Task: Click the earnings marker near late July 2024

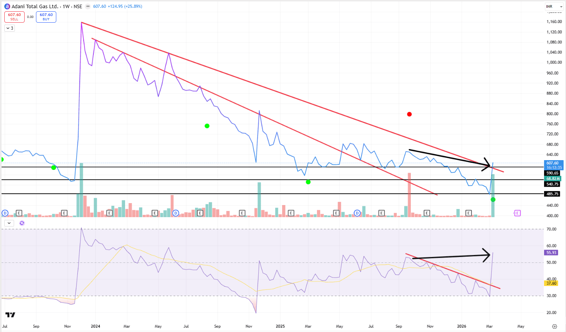Action: click(x=200, y=213)
